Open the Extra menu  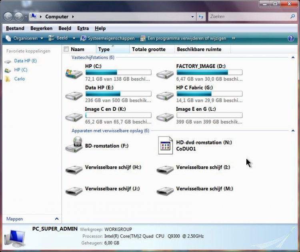coord(83,28)
